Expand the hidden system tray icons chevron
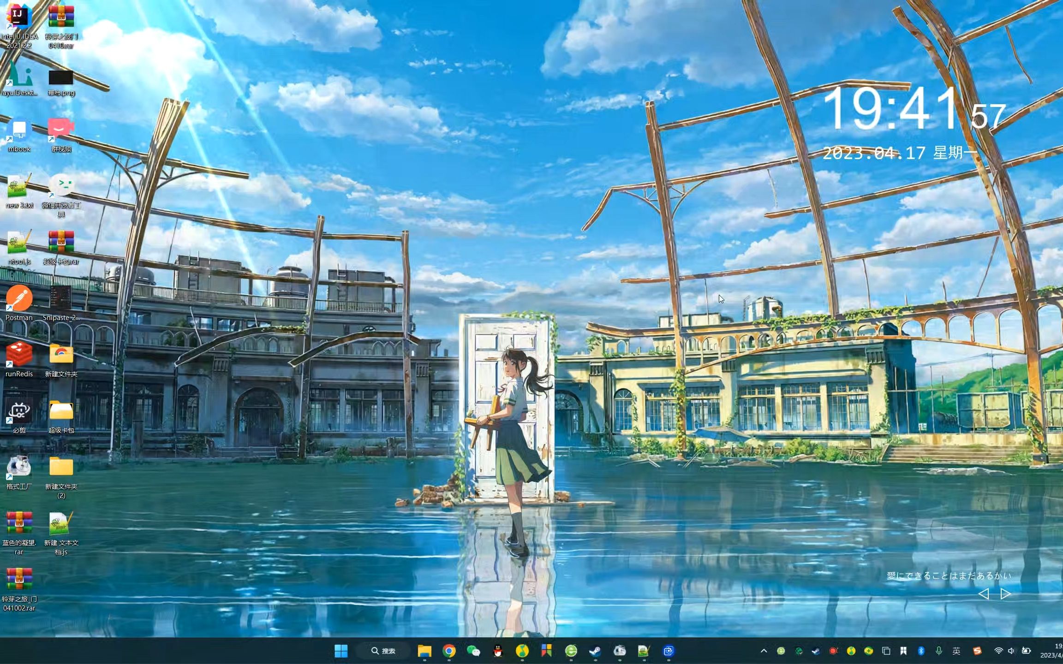This screenshot has width=1063, height=664. (764, 651)
